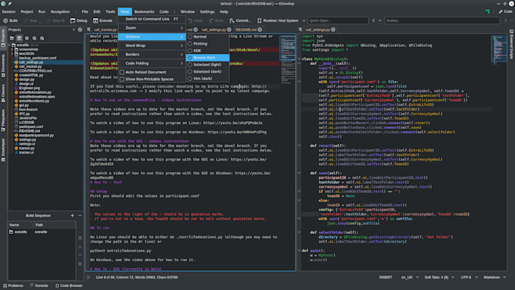Viewport: 515px width, 290px height.
Task: Open the Markdown highlighting mode dropdown
Action: (x=495, y=277)
